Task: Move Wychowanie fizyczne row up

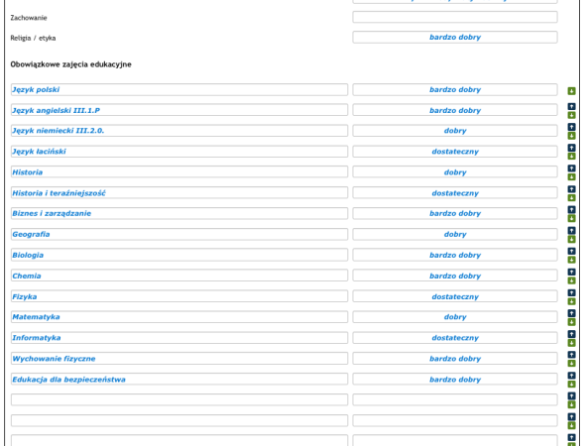Action: pyautogui.click(x=571, y=355)
